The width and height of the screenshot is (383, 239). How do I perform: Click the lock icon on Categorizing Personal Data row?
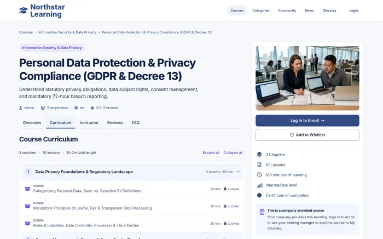(x=225, y=189)
